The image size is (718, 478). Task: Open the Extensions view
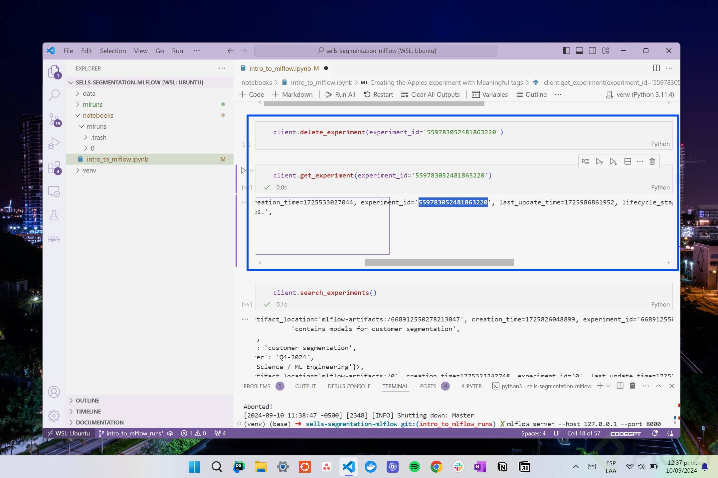tap(54, 168)
